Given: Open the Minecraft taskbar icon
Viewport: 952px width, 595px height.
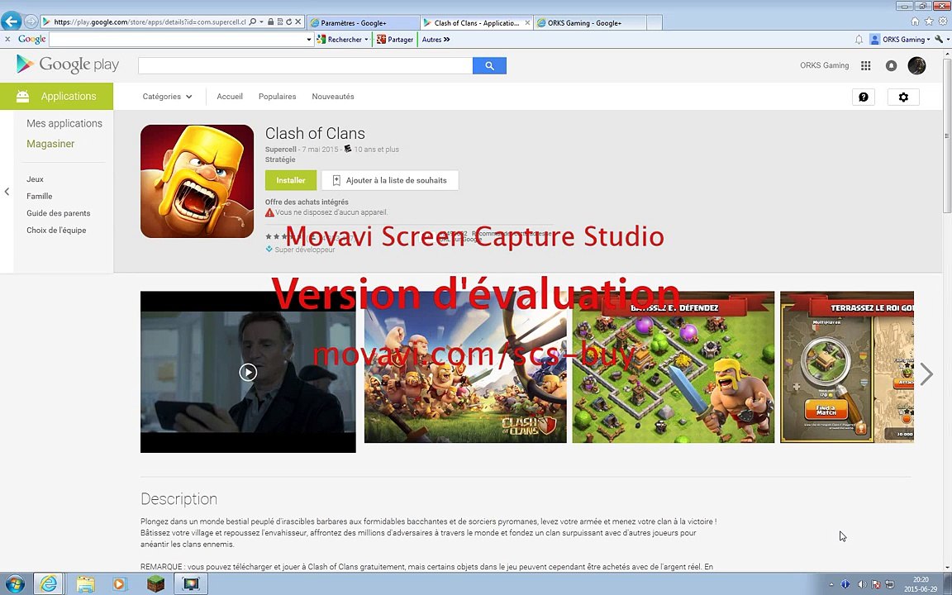Looking at the screenshot, I should [x=156, y=584].
